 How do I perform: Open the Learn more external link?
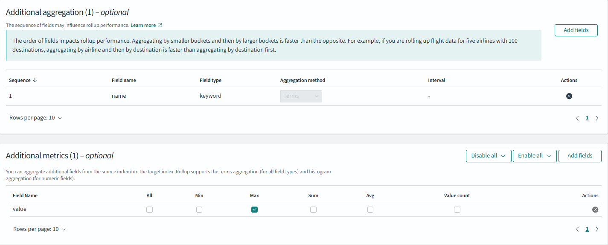(x=146, y=25)
